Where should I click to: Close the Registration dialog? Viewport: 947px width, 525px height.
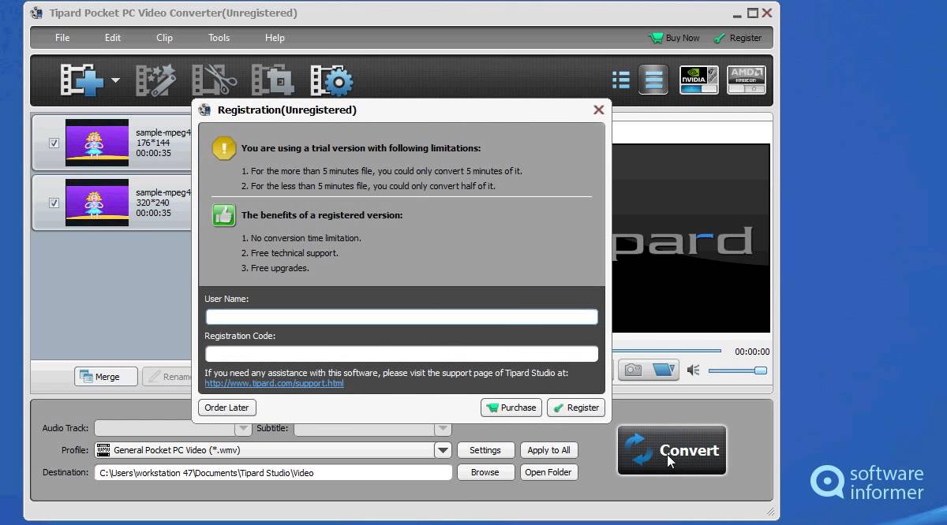pos(599,110)
